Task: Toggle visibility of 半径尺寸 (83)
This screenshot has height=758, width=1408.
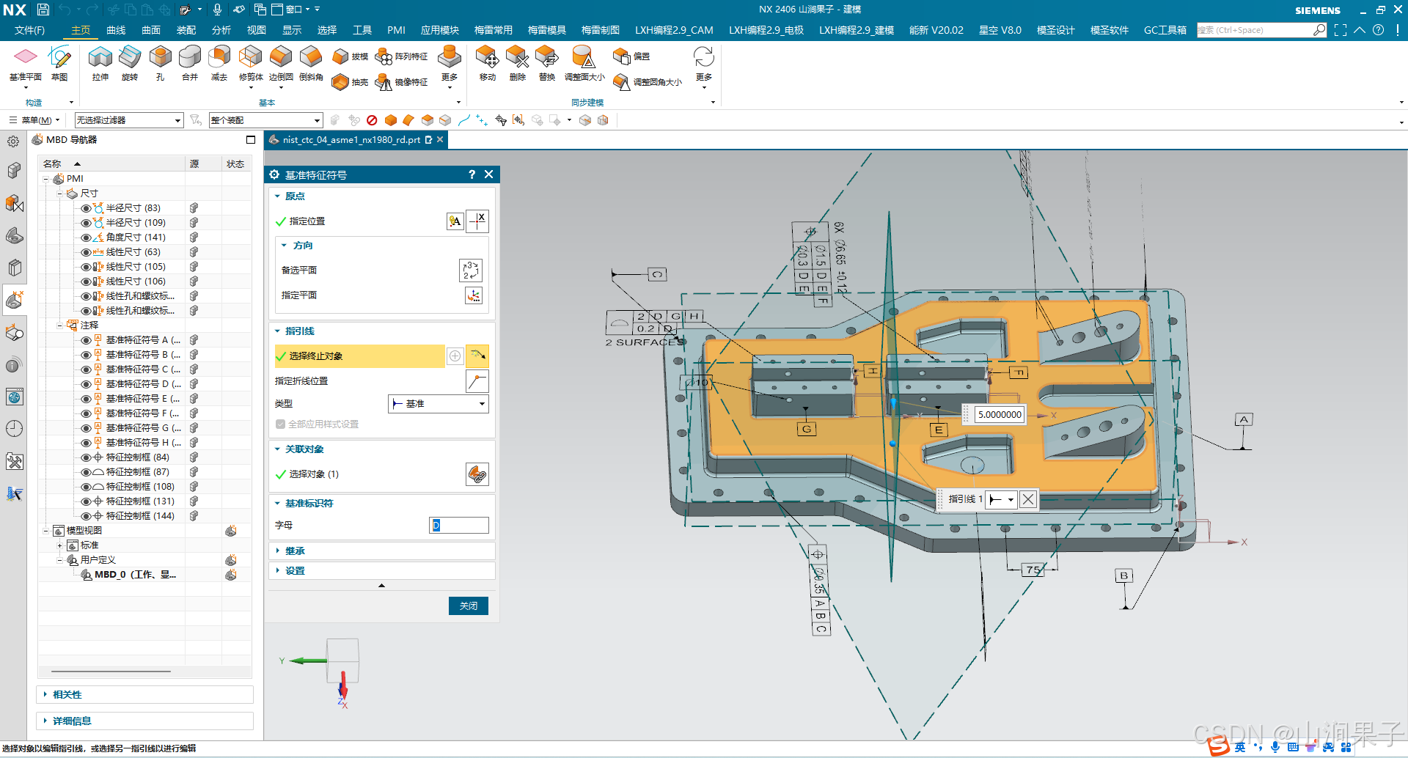Action: tap(86, 208)
